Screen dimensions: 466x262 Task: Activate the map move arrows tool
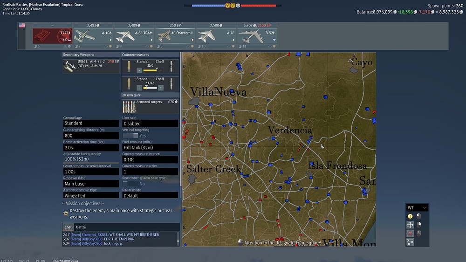coord(410,225)
